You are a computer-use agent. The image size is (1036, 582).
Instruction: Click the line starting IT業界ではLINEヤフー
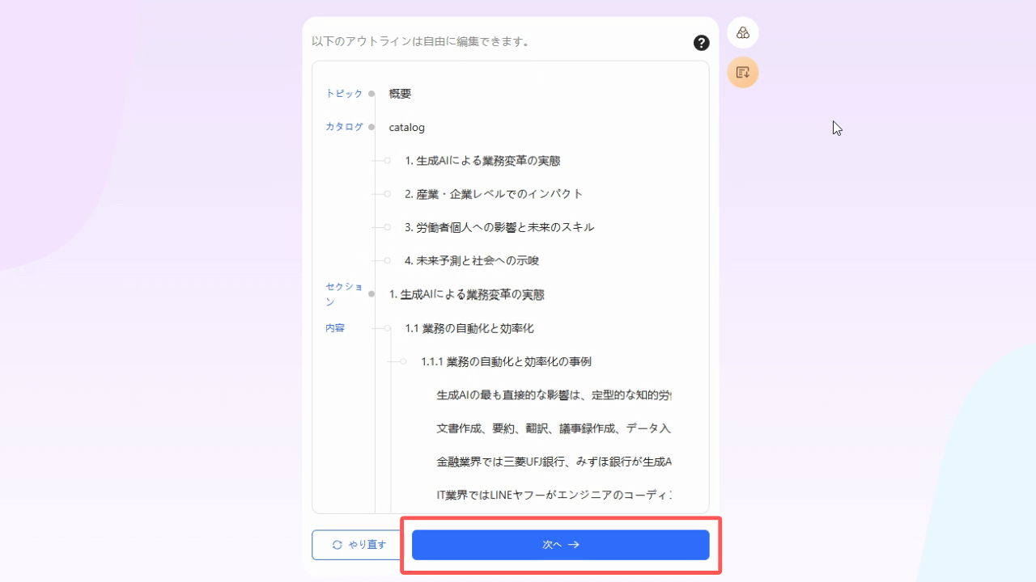(554, 494)
